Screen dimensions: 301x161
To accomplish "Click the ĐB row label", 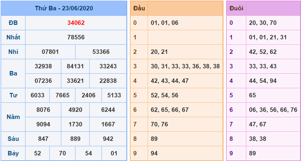I will tap(13, 23).
